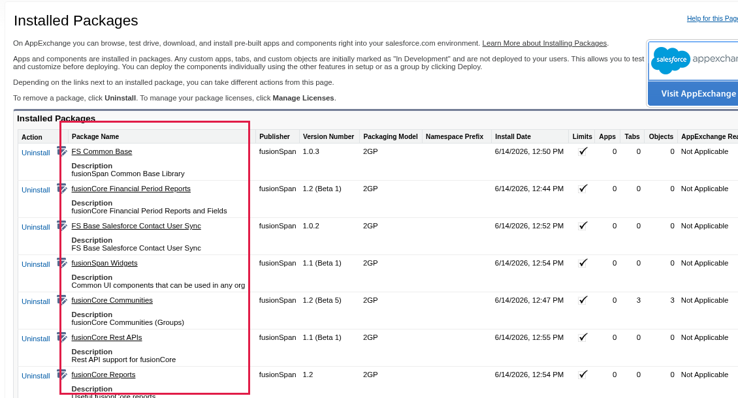
Task: Click package icon beside fusionSpan Widgets
Action: pos(62,262)
